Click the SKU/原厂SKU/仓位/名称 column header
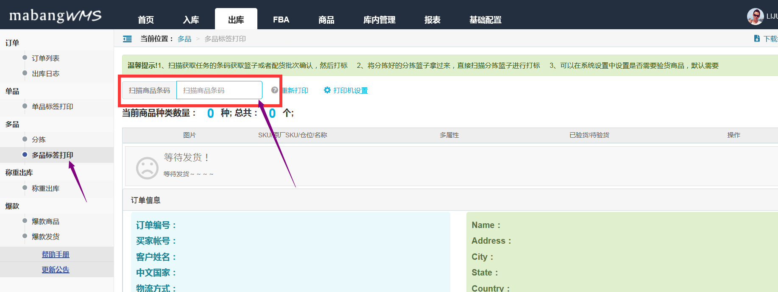This screenshot has height=292, width=778. (293, 135)
